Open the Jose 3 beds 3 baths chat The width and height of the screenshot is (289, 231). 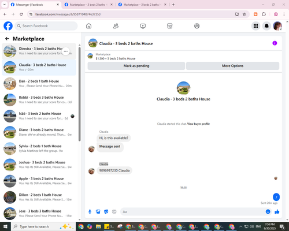click(x=39, y=214)
